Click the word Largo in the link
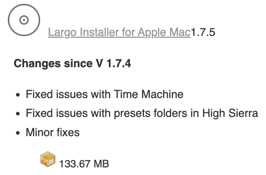The width and height of the screenshot is (266, 175). point(62,32)
